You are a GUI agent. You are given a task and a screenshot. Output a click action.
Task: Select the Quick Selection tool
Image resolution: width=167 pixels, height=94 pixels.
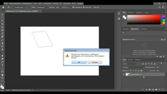(2, 24)
